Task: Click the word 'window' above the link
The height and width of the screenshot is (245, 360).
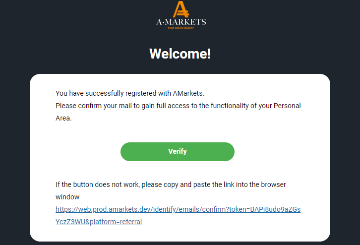Action: point(67,197)
